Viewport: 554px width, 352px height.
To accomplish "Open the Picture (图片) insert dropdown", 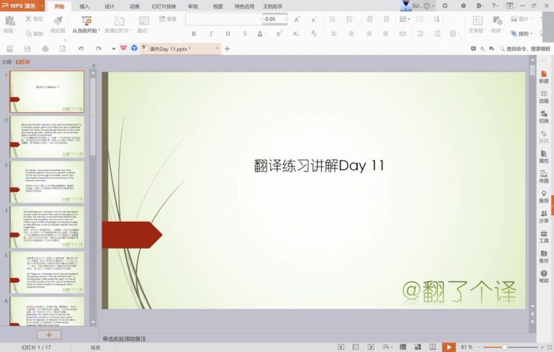I will [x=521, y=19].
